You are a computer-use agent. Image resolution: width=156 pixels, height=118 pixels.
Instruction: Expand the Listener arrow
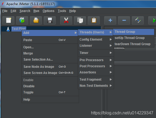(x=111, y=46)
